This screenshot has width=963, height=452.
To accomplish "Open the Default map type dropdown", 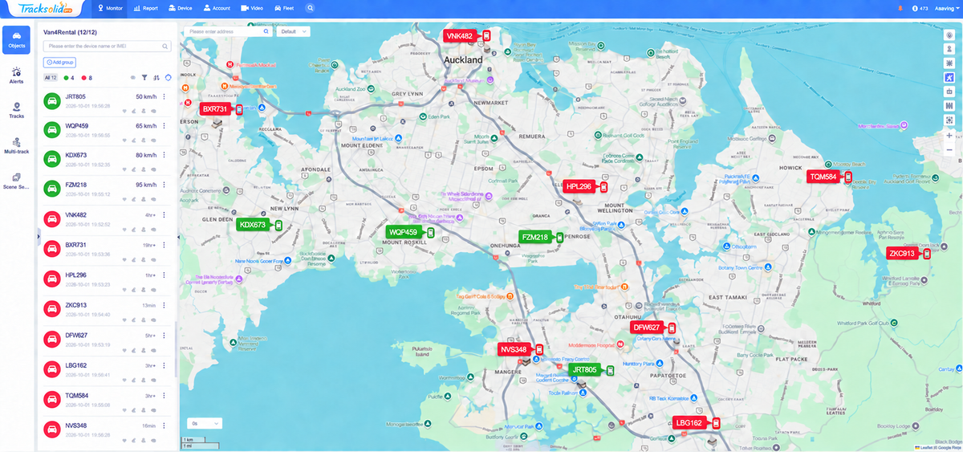I will click(293, 31).
